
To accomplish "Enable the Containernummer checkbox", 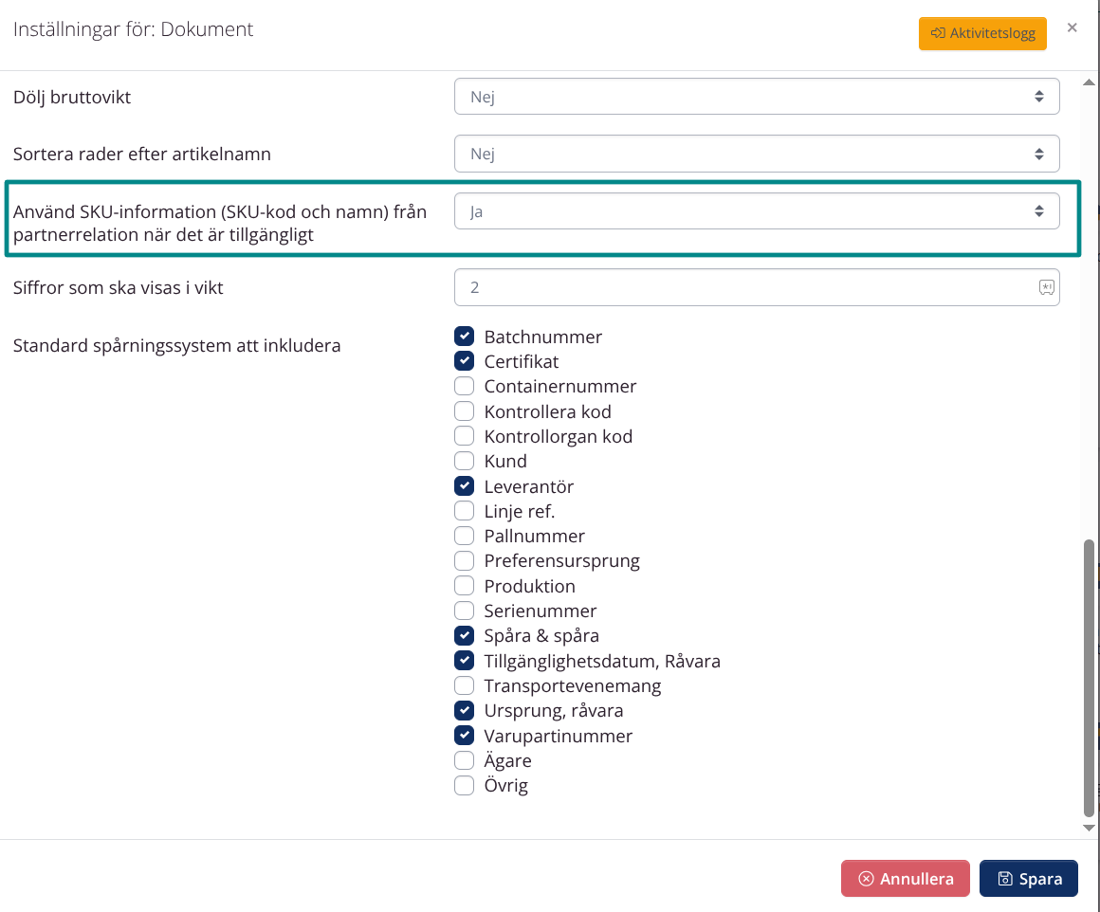I will tap(465, 387).
